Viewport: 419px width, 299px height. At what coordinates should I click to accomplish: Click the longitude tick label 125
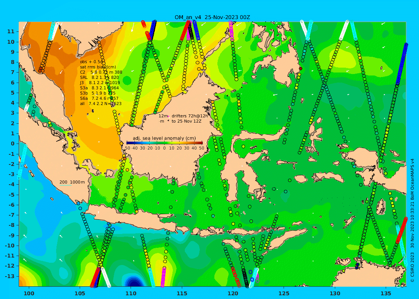pos(284,294)
